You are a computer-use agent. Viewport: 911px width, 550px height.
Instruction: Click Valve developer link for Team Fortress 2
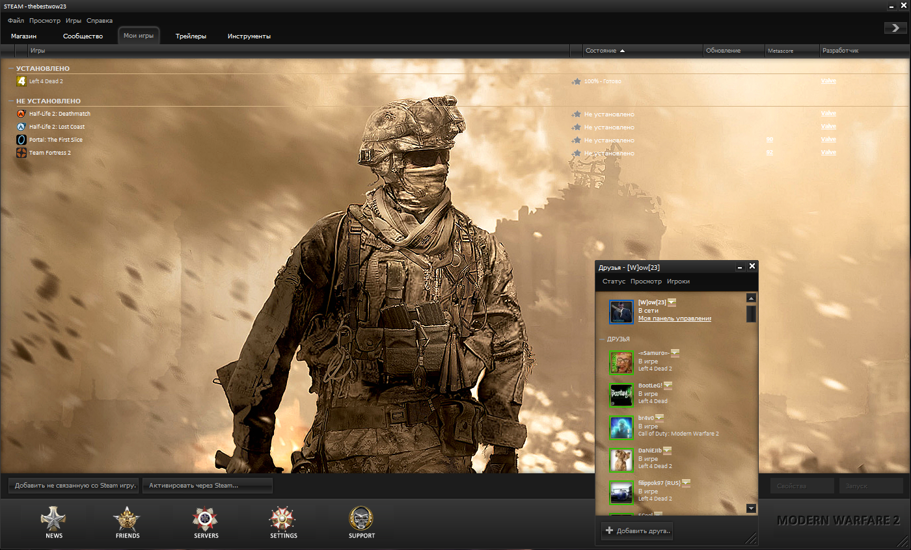click(x=828, y=153)
